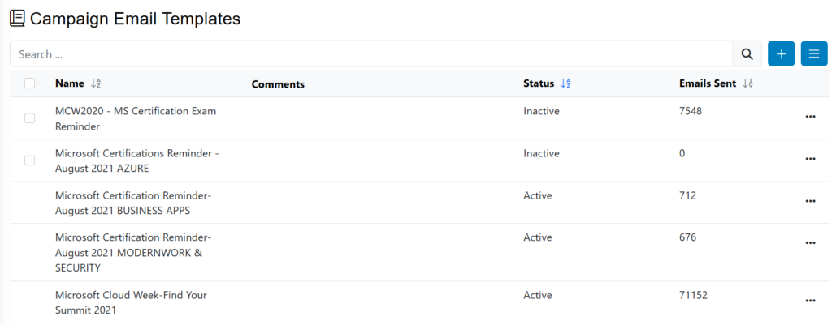Click the Campaign Email Templates title icon
Viewport: 832px width, 325px height.
(x=17, y=19)
